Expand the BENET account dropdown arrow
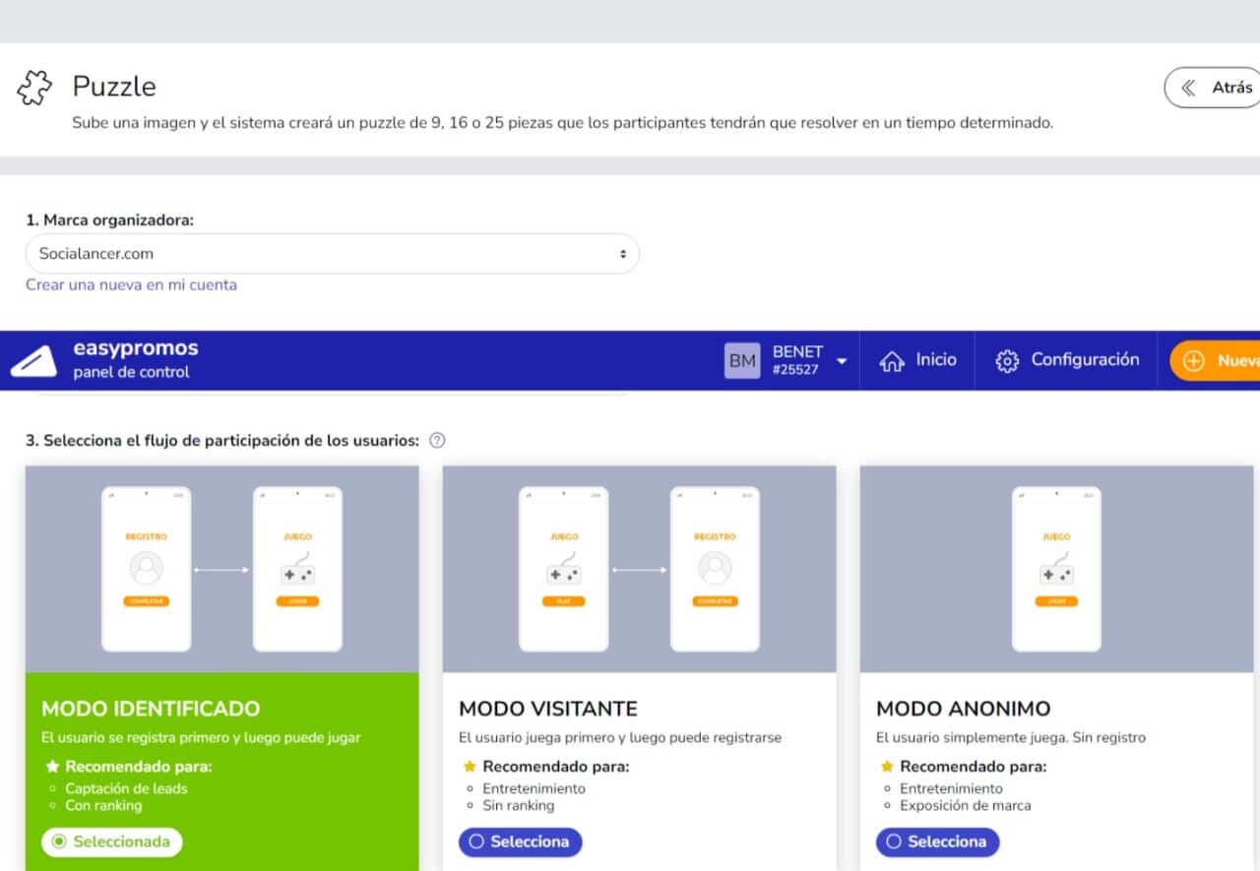This screenshot has height=871, width=1260. (842, 361)
